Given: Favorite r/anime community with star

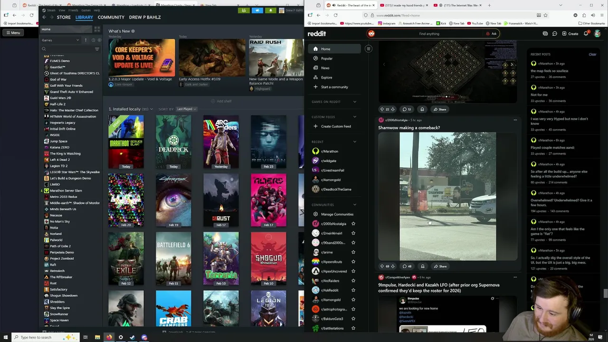Looking at the screenshot, I should [x=353, y=252].
